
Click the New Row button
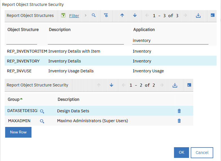click(18, 132)
